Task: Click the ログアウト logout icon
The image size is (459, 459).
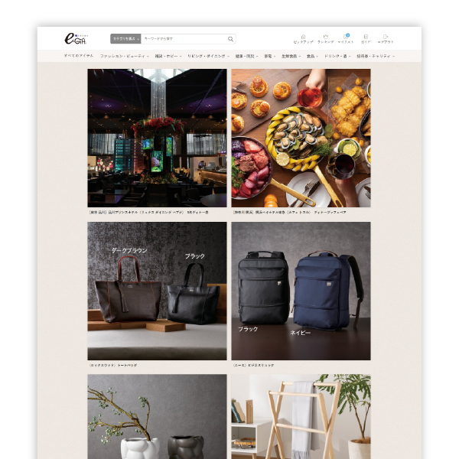Action: tap(386, 39)
